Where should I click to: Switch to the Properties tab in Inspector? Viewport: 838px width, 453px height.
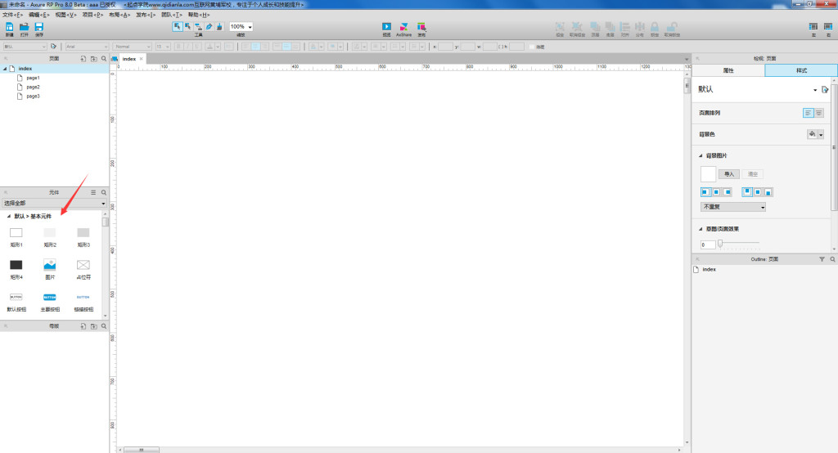click(x=728, y=70)
